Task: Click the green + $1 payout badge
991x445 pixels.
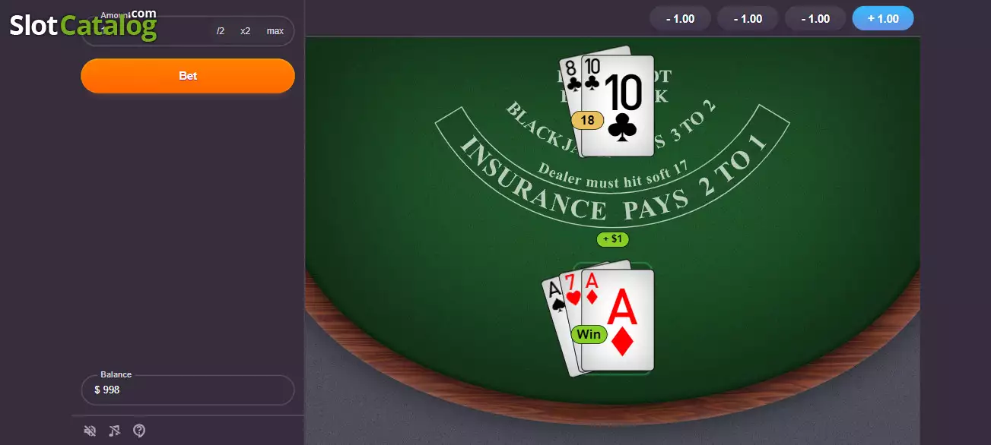Action: [612, 239]
